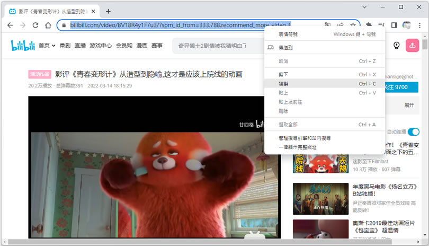Close the bilibili video tab
Image resolution: width=429 pixels, height=246 pixels.
93,11
